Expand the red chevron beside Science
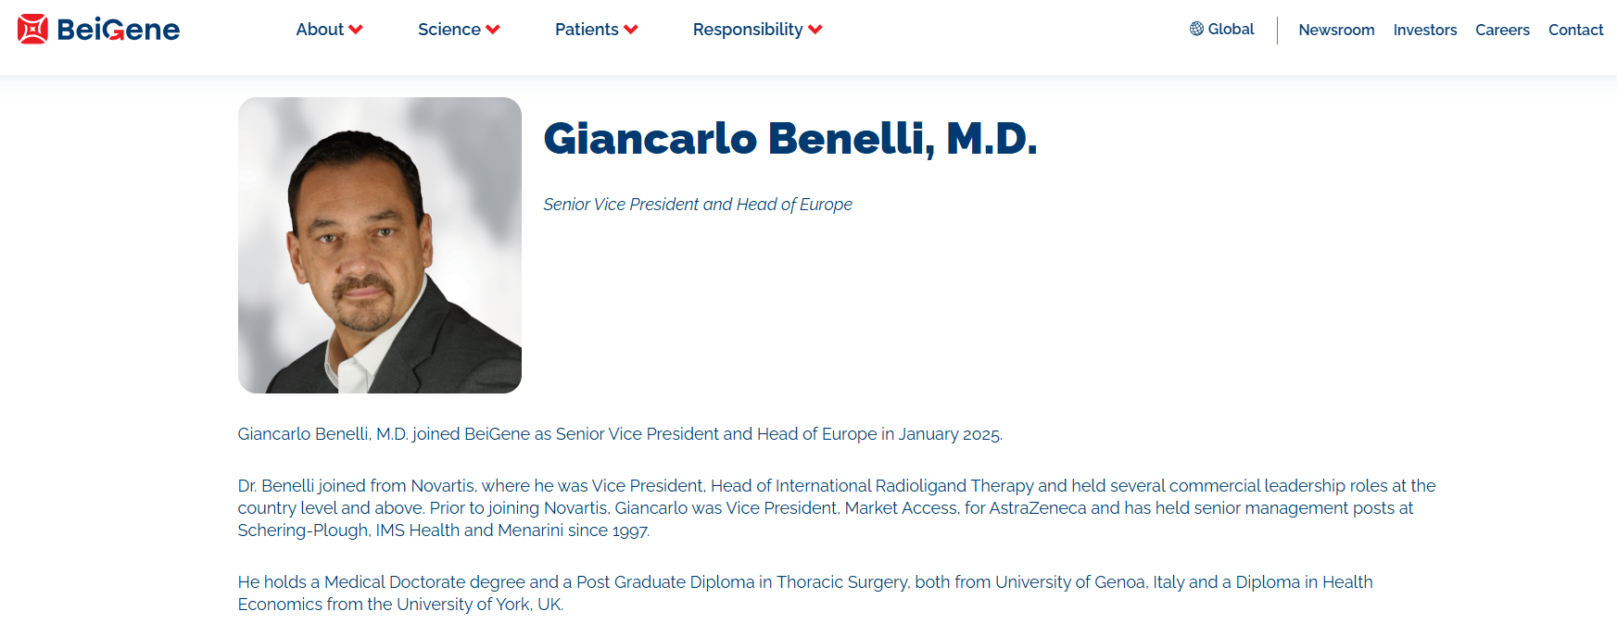Viewport: 1617px width, 624px height. [x=493, y=30]
